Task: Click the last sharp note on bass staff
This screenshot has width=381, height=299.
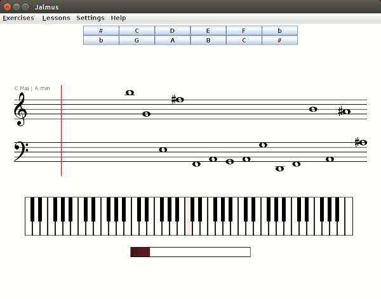Action: (361, 143)
